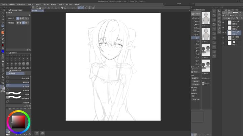Toggle visibility of the top layer

pos(224,22)
